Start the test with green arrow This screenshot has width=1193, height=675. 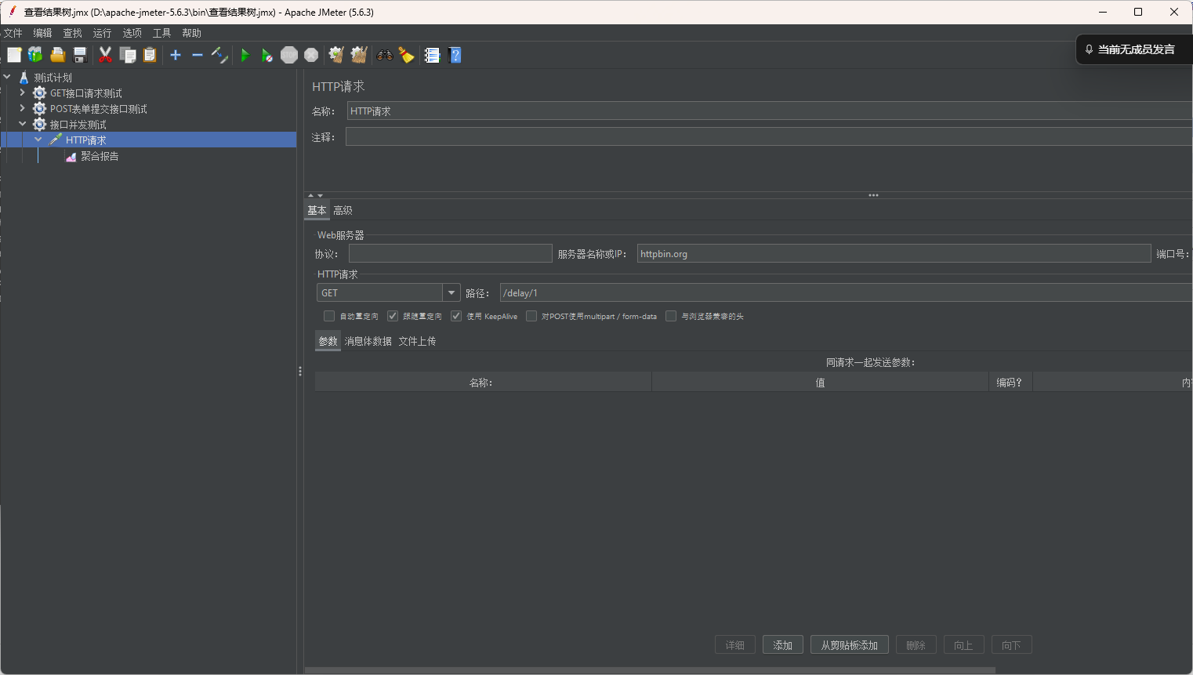(245, 55)
